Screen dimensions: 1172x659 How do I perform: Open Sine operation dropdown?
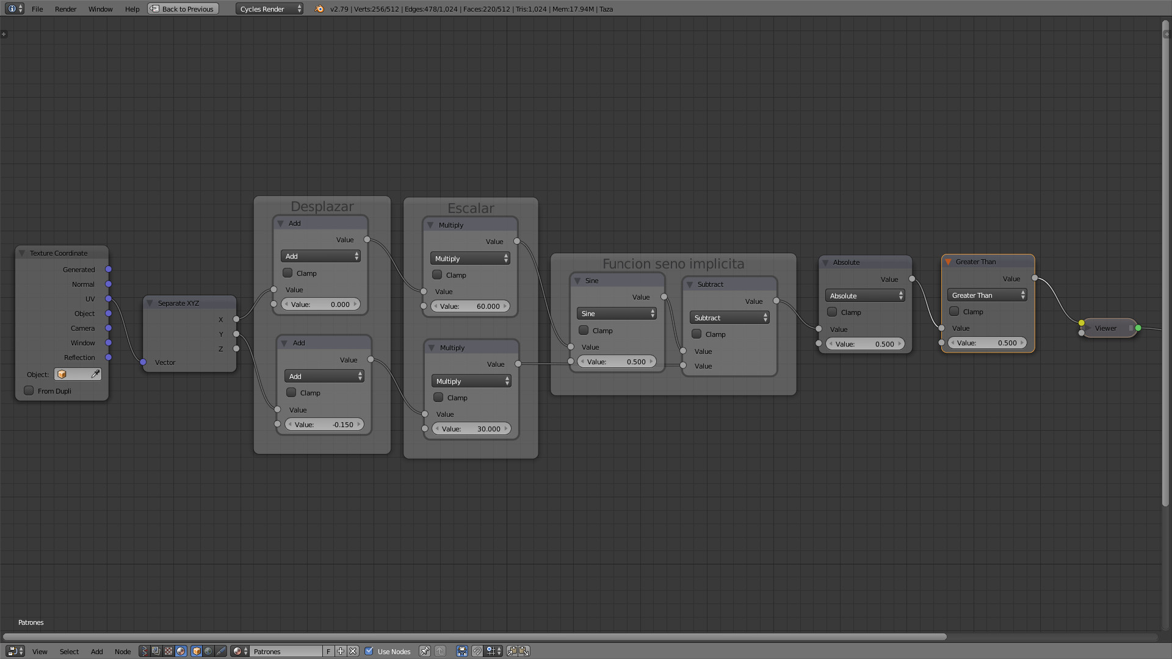click(617, 314)
